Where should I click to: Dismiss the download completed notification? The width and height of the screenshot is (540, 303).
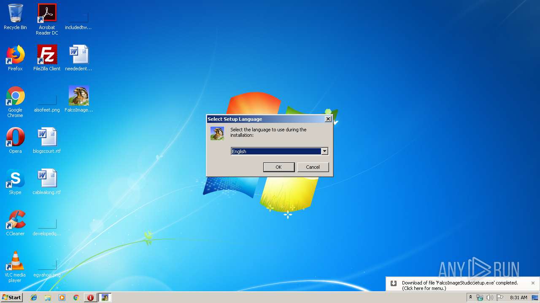tap(533, 283)
